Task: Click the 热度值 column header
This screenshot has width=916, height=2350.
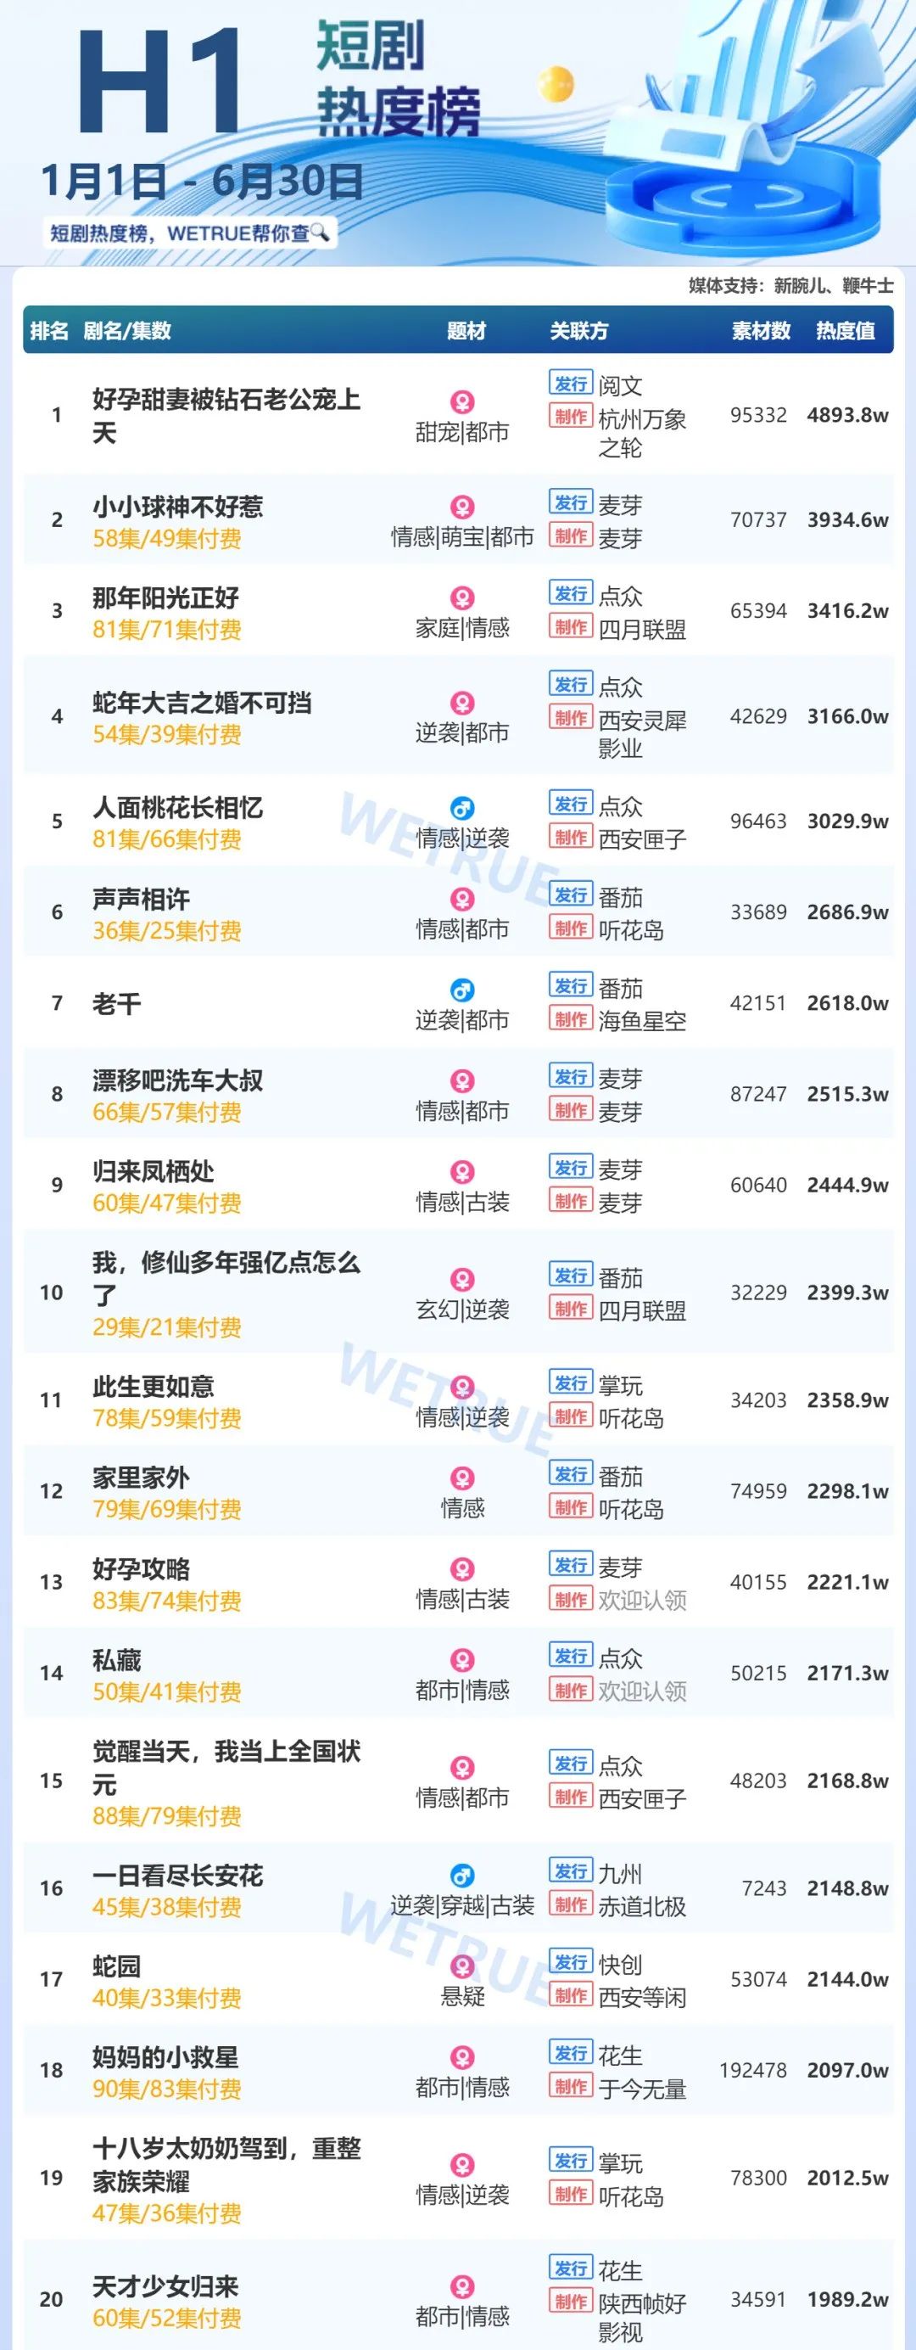Action: pos(845,331)
